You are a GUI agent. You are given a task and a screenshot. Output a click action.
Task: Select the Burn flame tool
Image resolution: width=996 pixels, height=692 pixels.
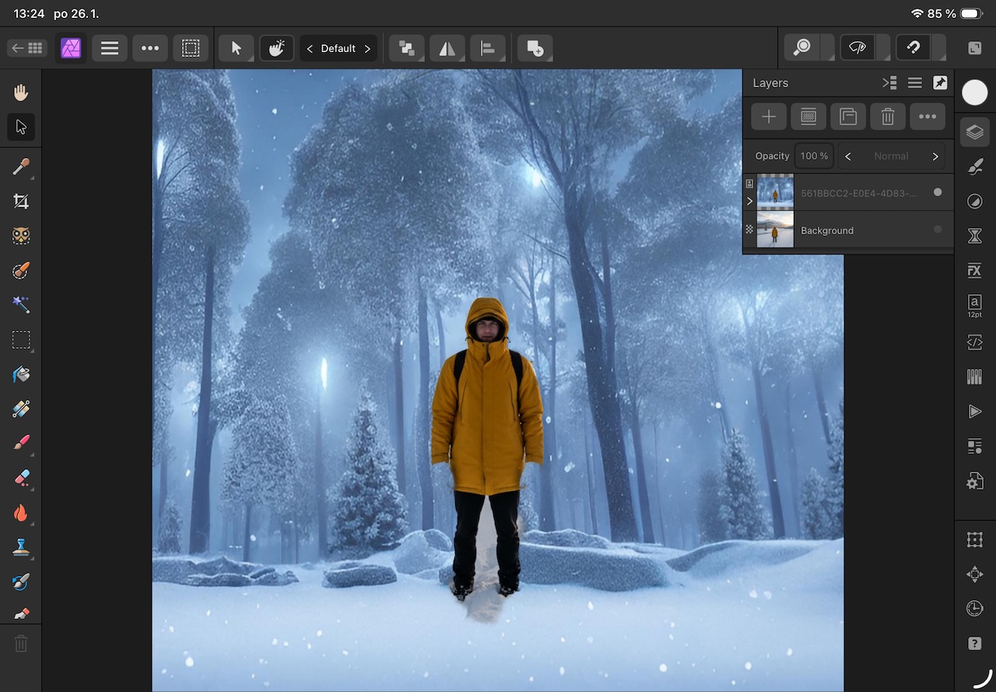point(21,512)
